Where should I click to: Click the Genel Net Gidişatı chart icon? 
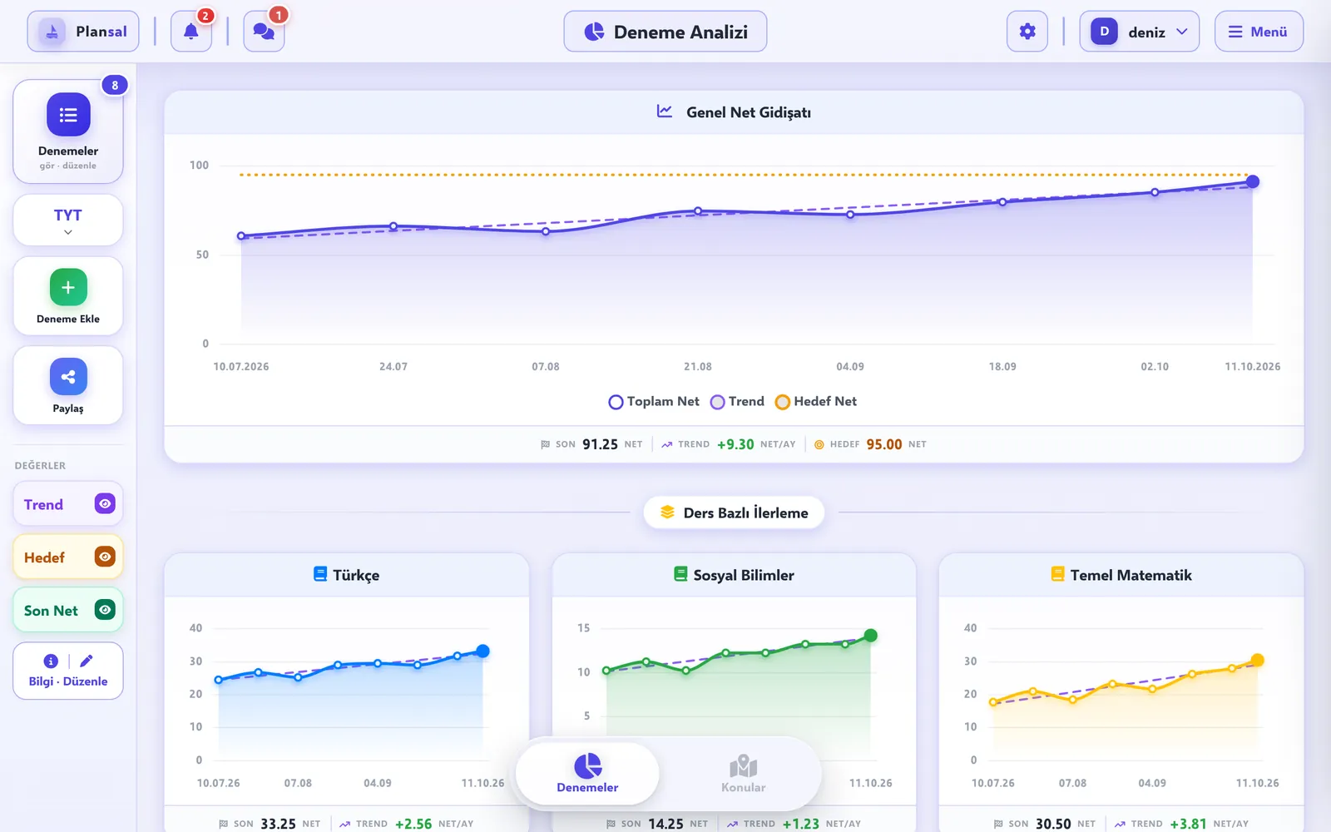(665, 111)
